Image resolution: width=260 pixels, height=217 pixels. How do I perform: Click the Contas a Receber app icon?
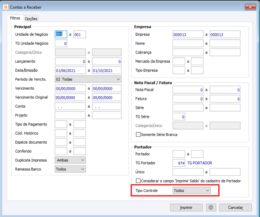[x=6, y=7]
